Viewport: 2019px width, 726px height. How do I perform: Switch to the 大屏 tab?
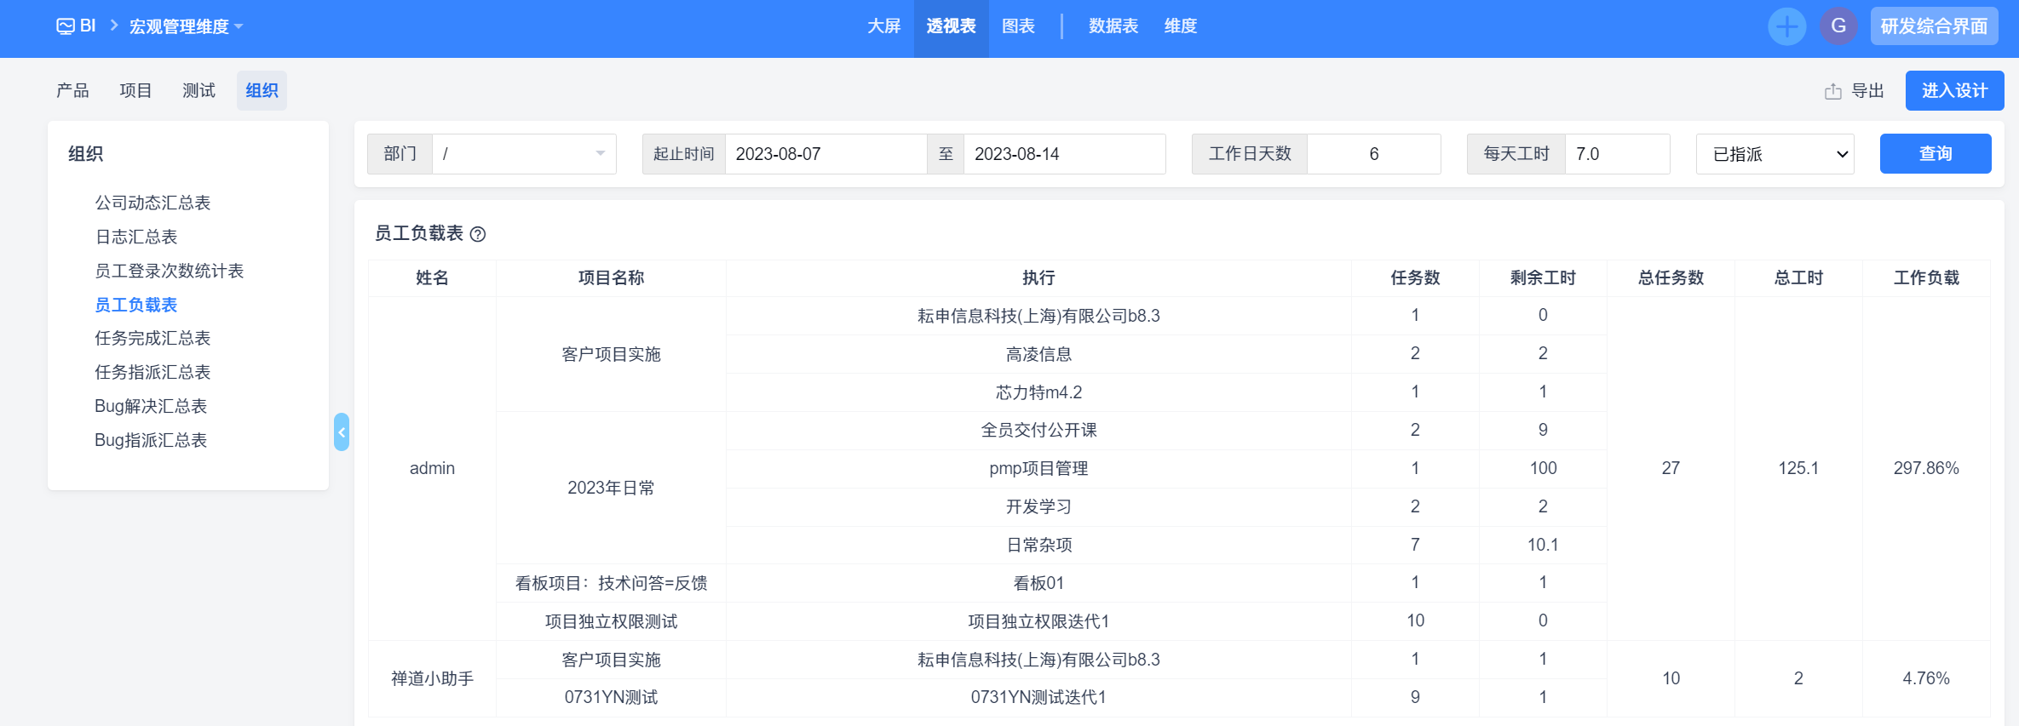[x=883, y=26]
